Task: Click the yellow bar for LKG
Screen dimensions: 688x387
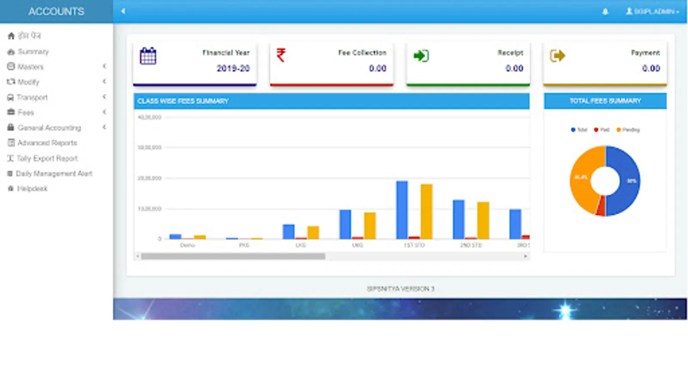Action: [313, 233]
